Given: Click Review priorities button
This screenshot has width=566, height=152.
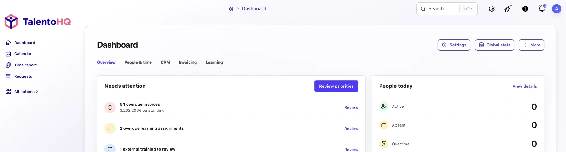Looking at the screenshot, I should [x=336, y=86].
